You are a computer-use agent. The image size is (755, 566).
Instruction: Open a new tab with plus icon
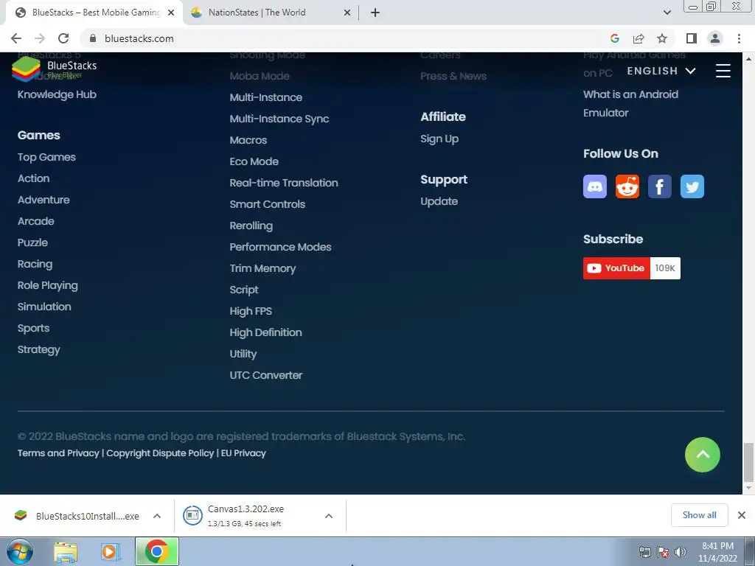click(375, 13)
